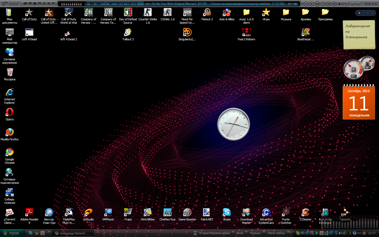
Task: Launch Counter-Strike 1.6 shortcut
Action: click(148, 13)
